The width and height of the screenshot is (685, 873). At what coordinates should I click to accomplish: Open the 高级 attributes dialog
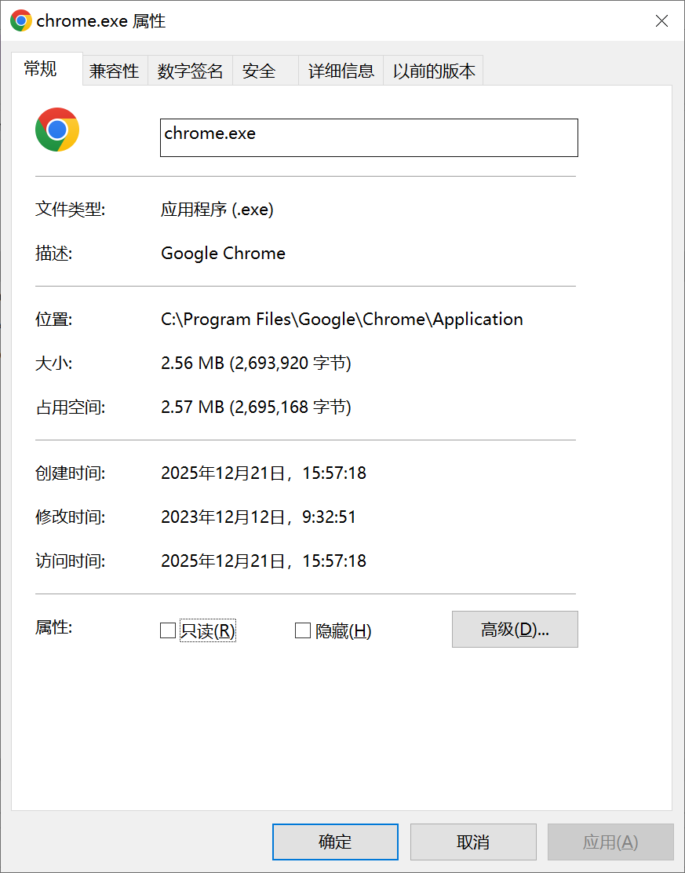(514, 629)
